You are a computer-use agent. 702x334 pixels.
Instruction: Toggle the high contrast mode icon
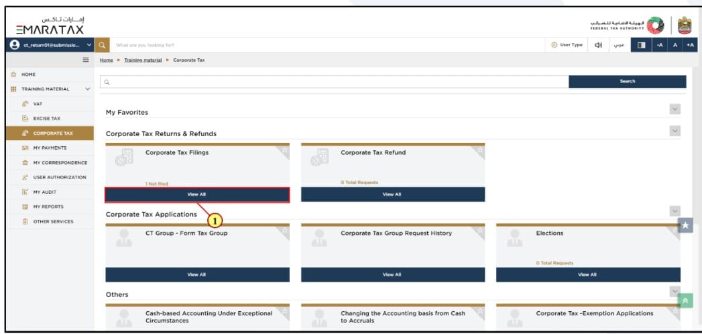(x=641, y=45)
